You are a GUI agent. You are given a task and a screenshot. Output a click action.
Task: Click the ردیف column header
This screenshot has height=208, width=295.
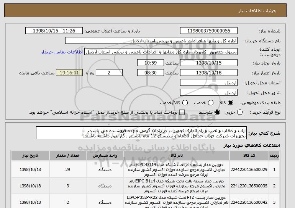tap(274, 156)
